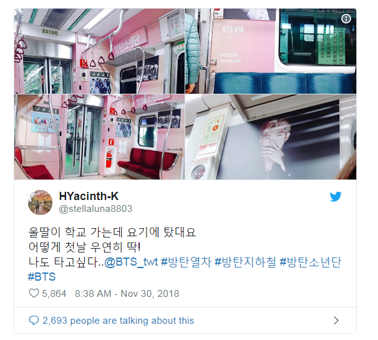Click the 8:38 AM - Nov 30, 2018 timestamp
378x340 pixels.
(x=127, y=294)
